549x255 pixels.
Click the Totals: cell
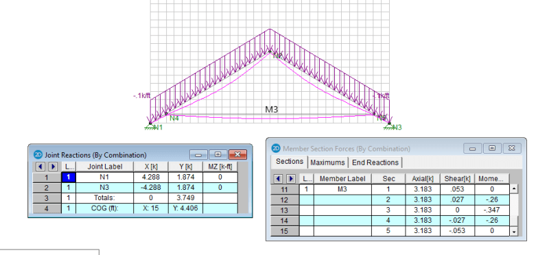(x=105, y=198)
